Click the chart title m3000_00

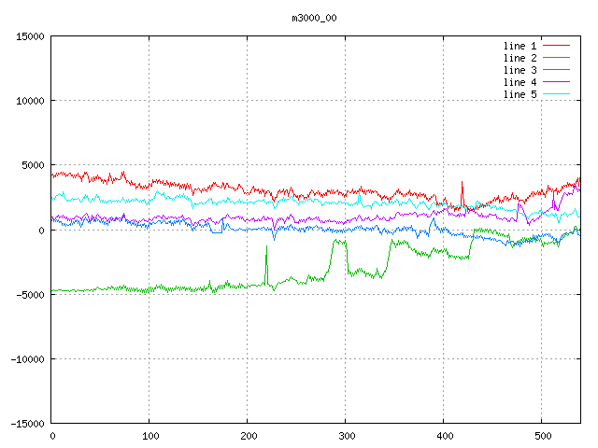pos(314,17)
